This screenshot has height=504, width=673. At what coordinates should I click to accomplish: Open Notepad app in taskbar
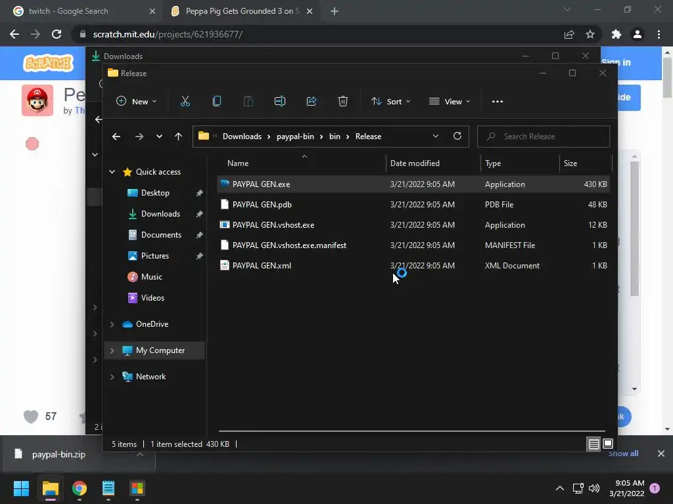pos(108,488)
